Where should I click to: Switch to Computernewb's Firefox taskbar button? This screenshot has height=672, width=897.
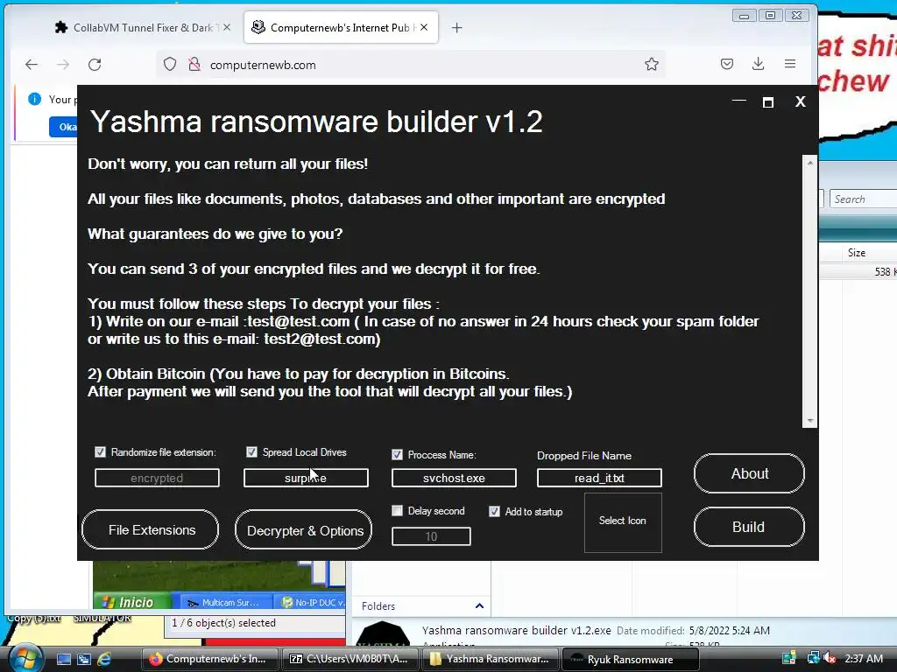[210, 659]
